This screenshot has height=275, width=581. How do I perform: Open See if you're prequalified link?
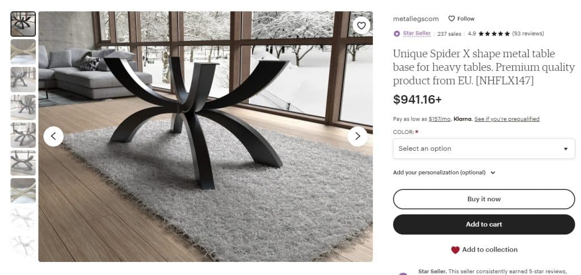click(507, 119)
